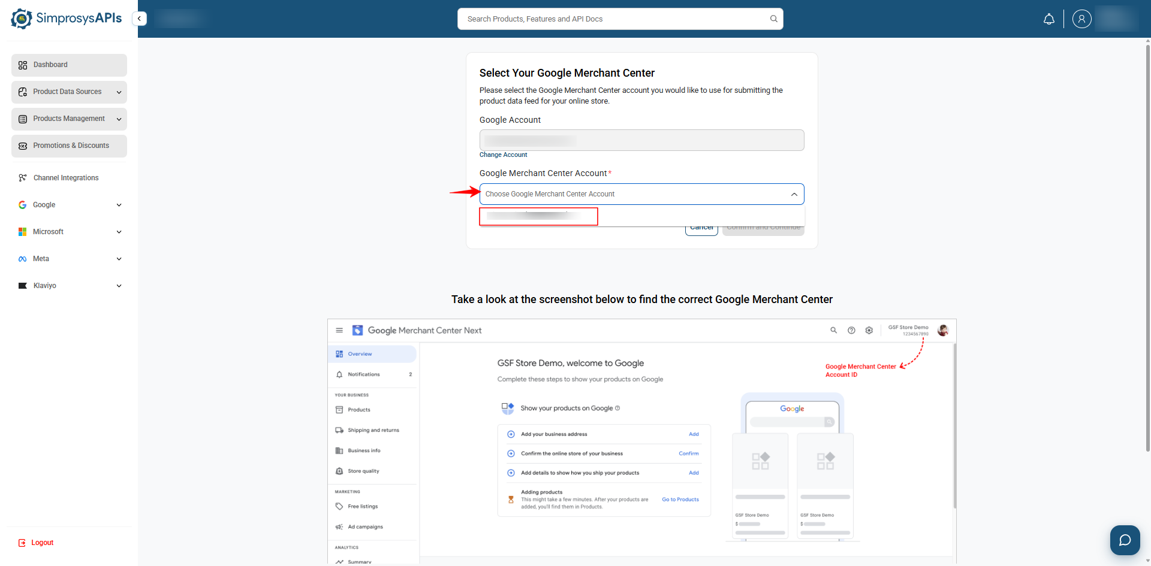Image resolution: width=1151 pixels, height=566 pixels.
Task: Expand Product Data Sources chevron
Action: coord(119,92)
